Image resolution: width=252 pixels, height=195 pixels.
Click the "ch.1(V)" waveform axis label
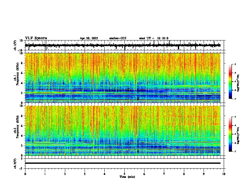click(x=15, y=45)
